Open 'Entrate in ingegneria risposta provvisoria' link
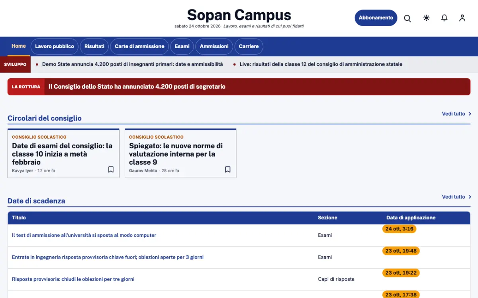 [x=108, y=257]
